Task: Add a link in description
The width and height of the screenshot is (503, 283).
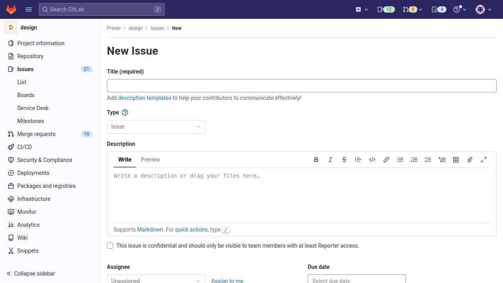Action: pyautogui.click(x=386, y=160)
